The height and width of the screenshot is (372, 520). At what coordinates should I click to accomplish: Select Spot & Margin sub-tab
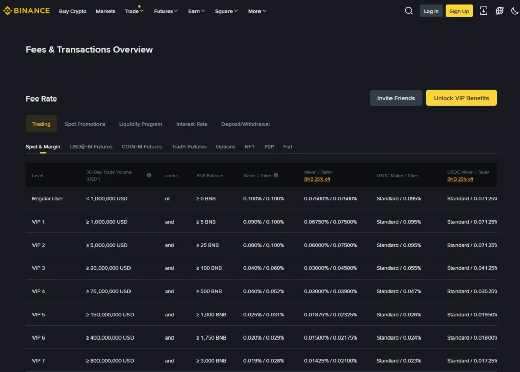(x=43, y=147)
